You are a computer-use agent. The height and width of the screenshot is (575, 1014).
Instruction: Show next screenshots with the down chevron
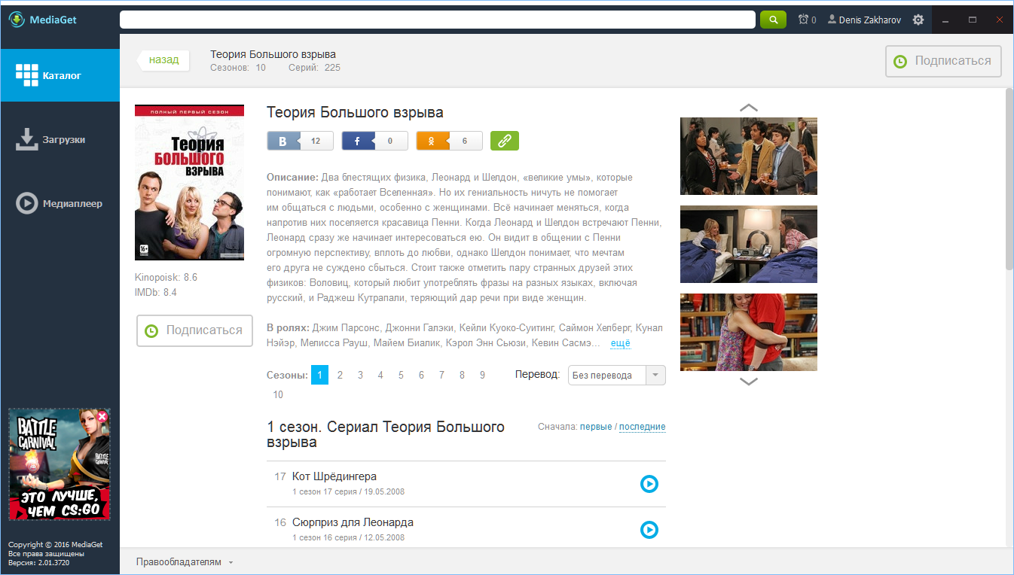pyautogui.click(x=749, y=382)
